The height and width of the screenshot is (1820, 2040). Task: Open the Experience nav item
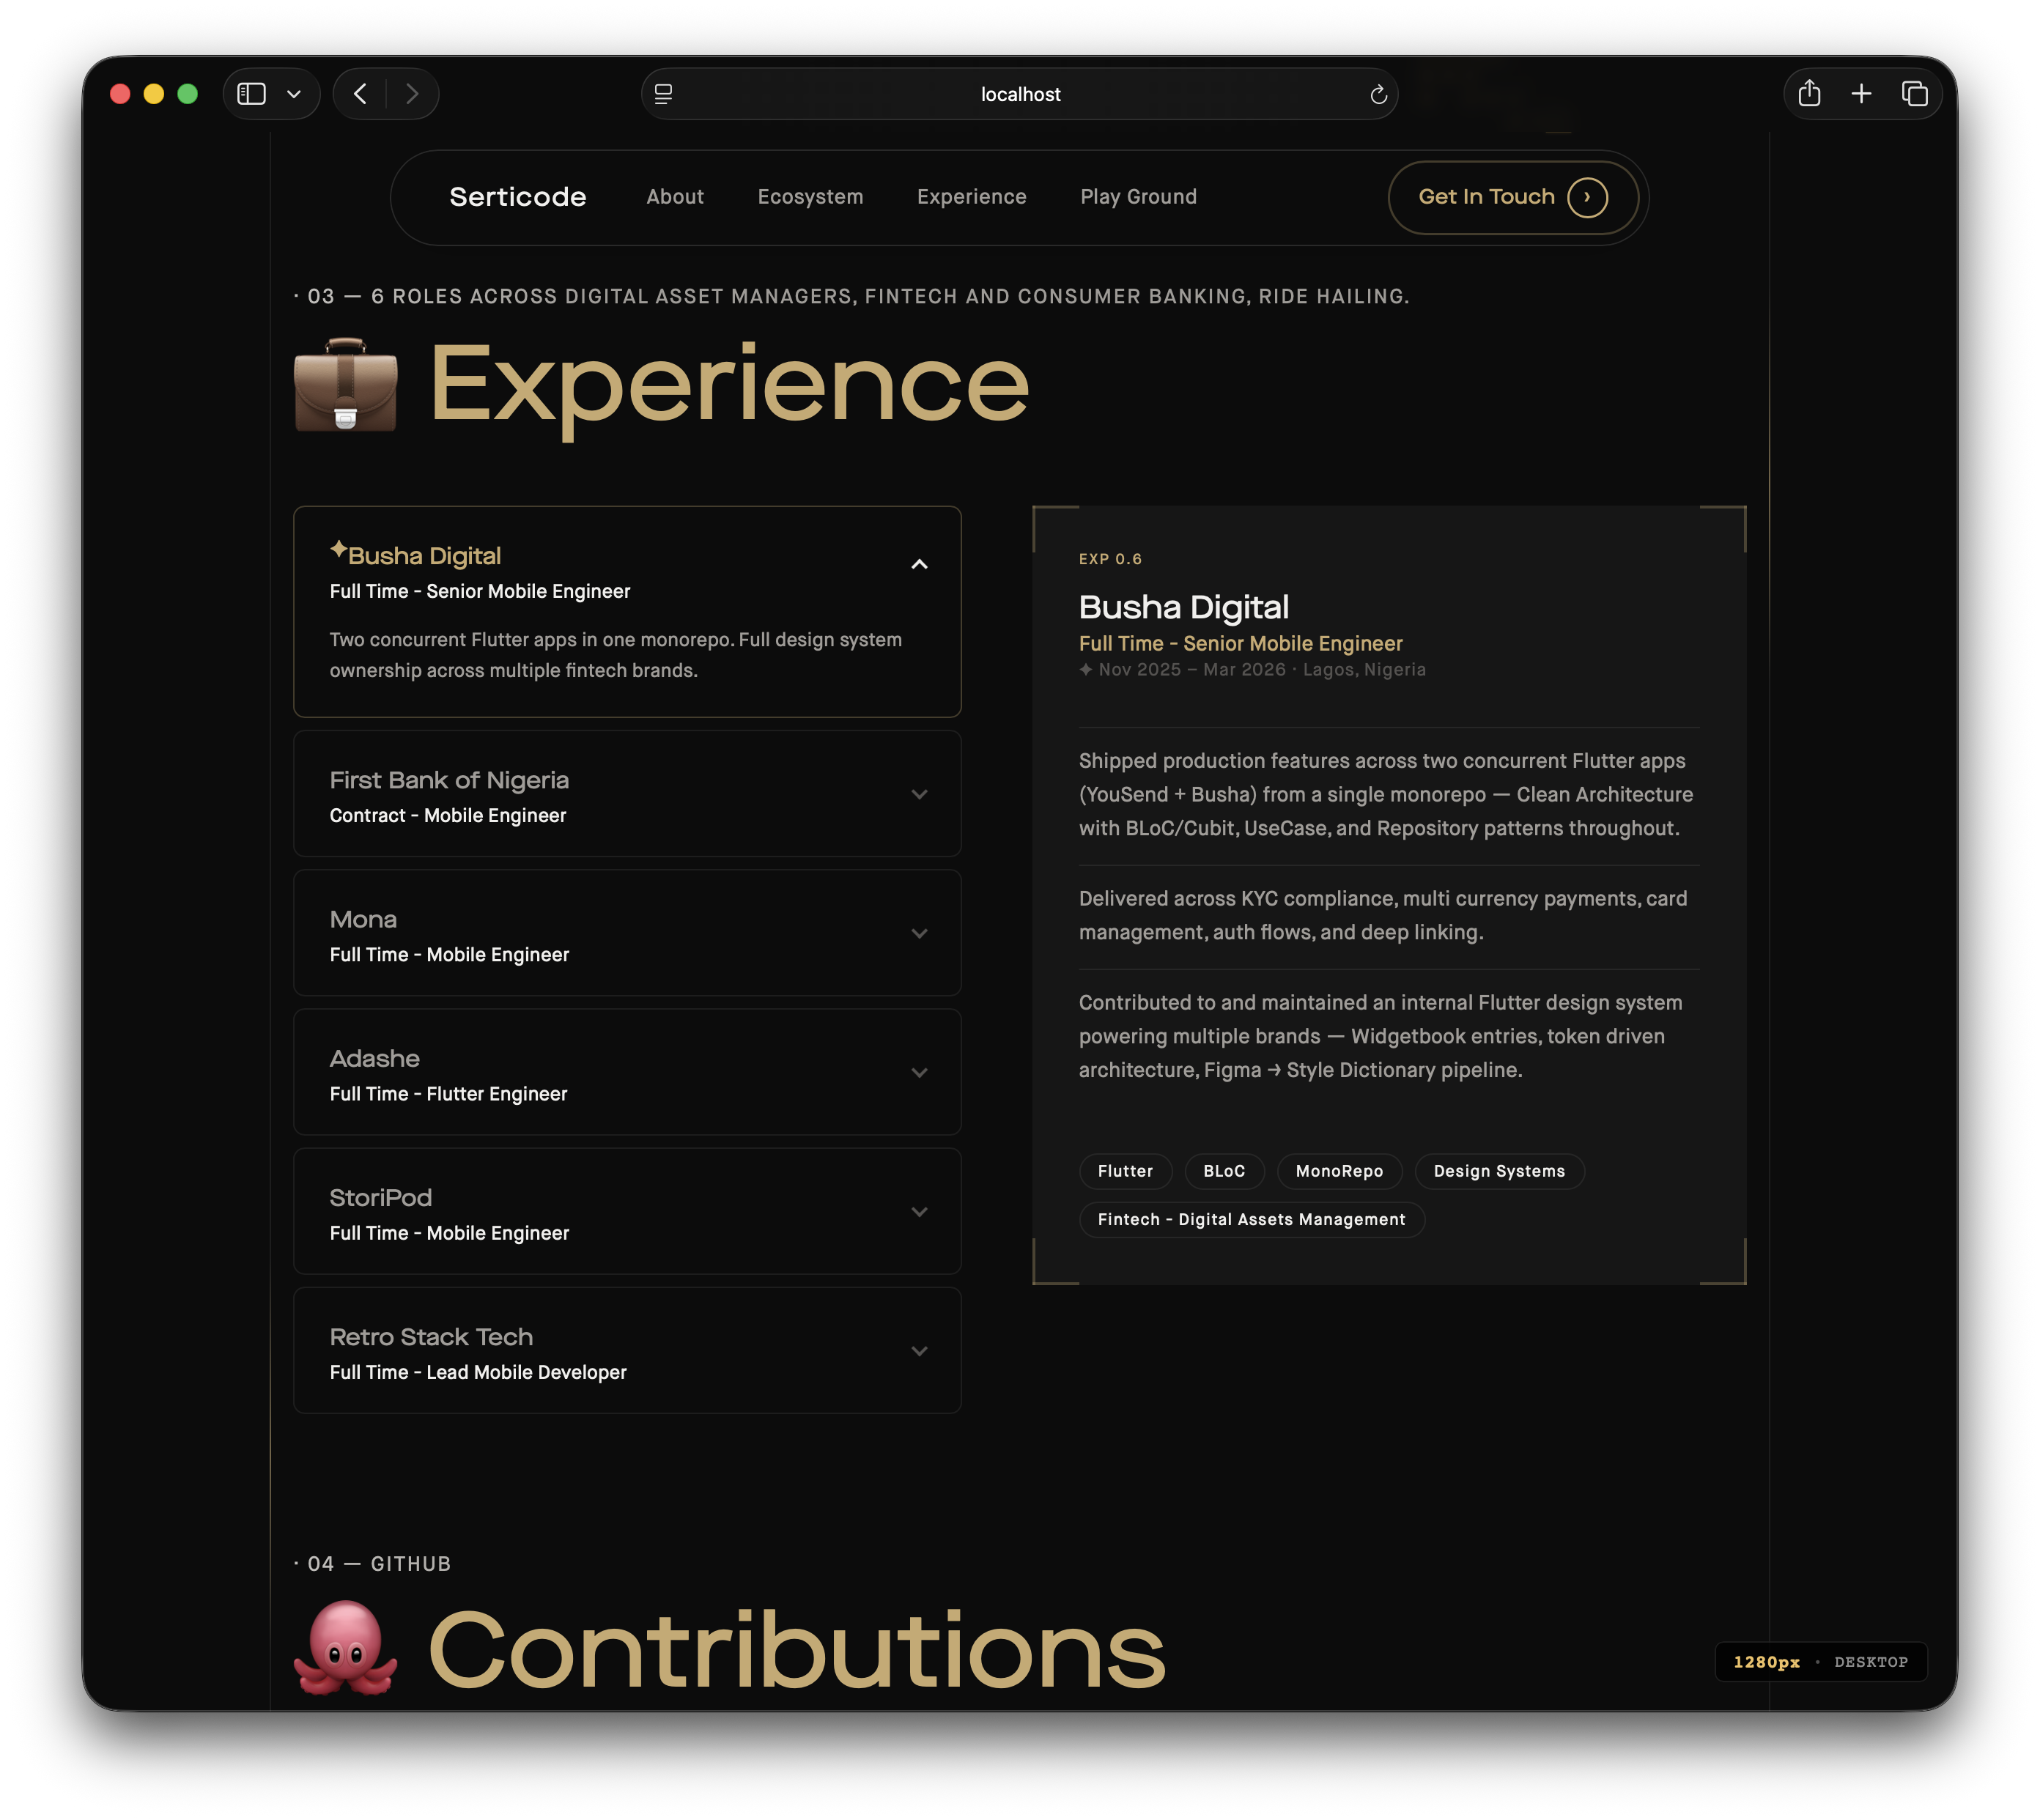click(971, 197)
